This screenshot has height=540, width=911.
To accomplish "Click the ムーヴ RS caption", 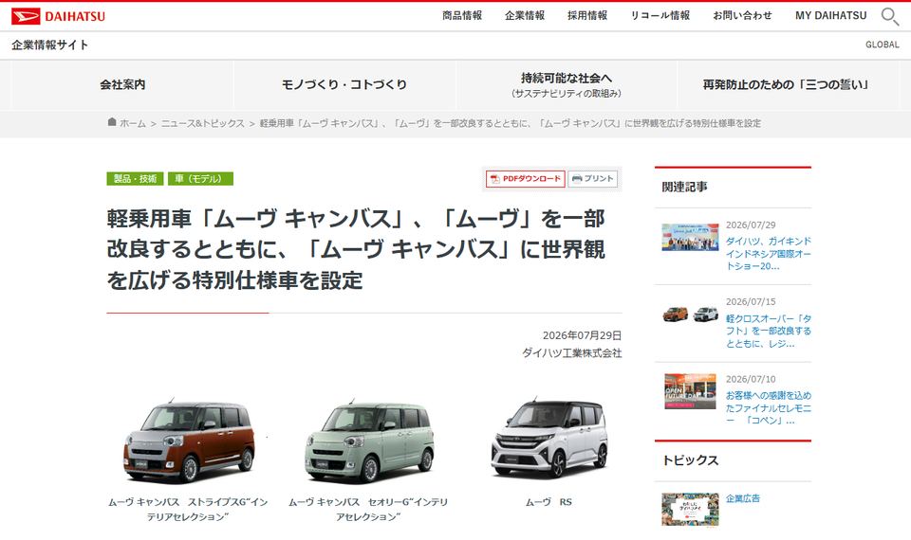I will click(x=549, y=502).
